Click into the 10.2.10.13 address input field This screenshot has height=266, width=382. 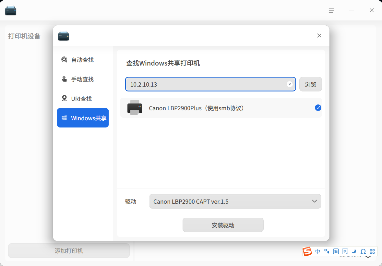[210, 84]
